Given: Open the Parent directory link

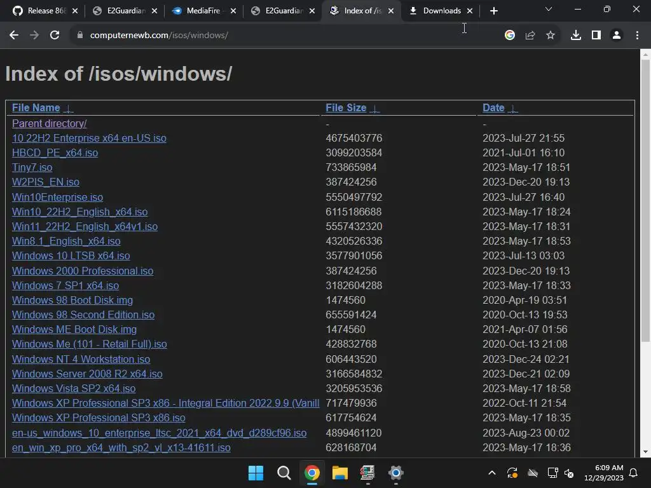Looking at the screenshot, I should click(50, 124).
